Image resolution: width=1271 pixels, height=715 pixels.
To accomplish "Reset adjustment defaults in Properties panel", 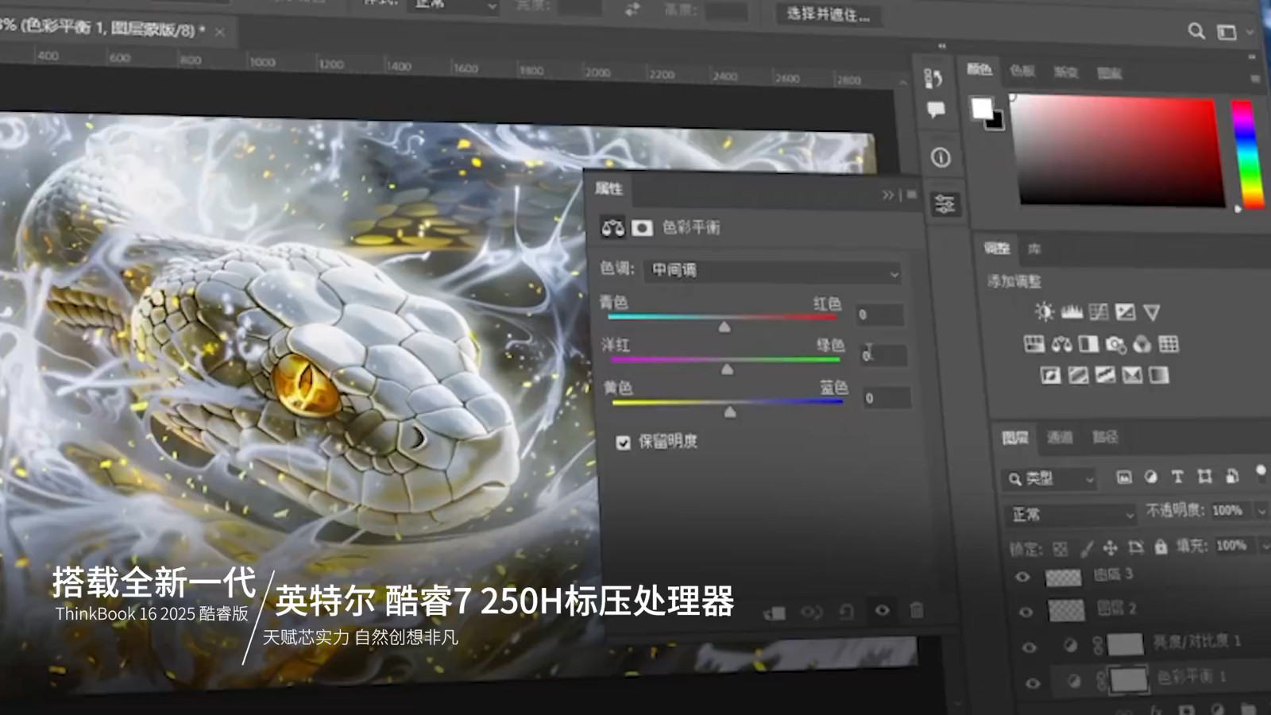I will point(847,611).
